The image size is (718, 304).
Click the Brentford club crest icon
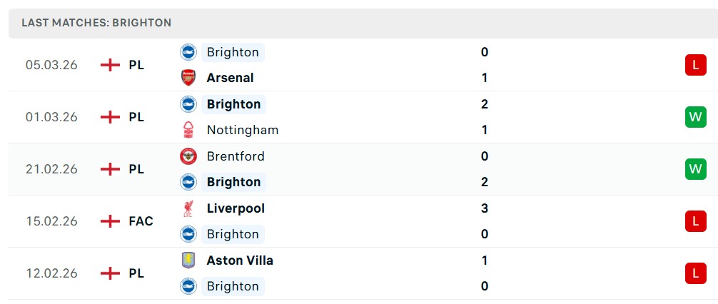(188, 156)
